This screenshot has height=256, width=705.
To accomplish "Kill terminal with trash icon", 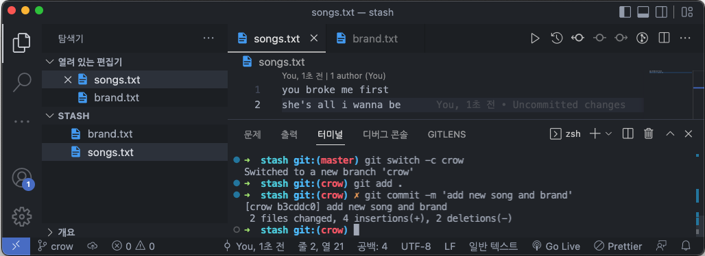I will [648, 134].
